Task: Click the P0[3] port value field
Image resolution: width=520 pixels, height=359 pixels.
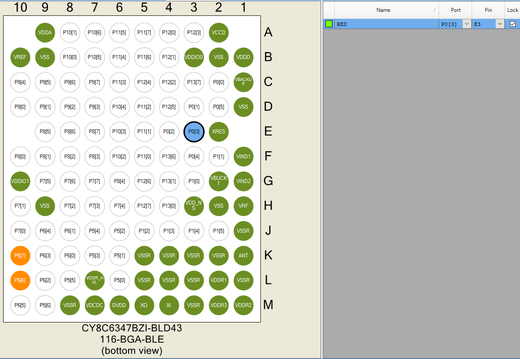Action: click(x=451, y=24)
